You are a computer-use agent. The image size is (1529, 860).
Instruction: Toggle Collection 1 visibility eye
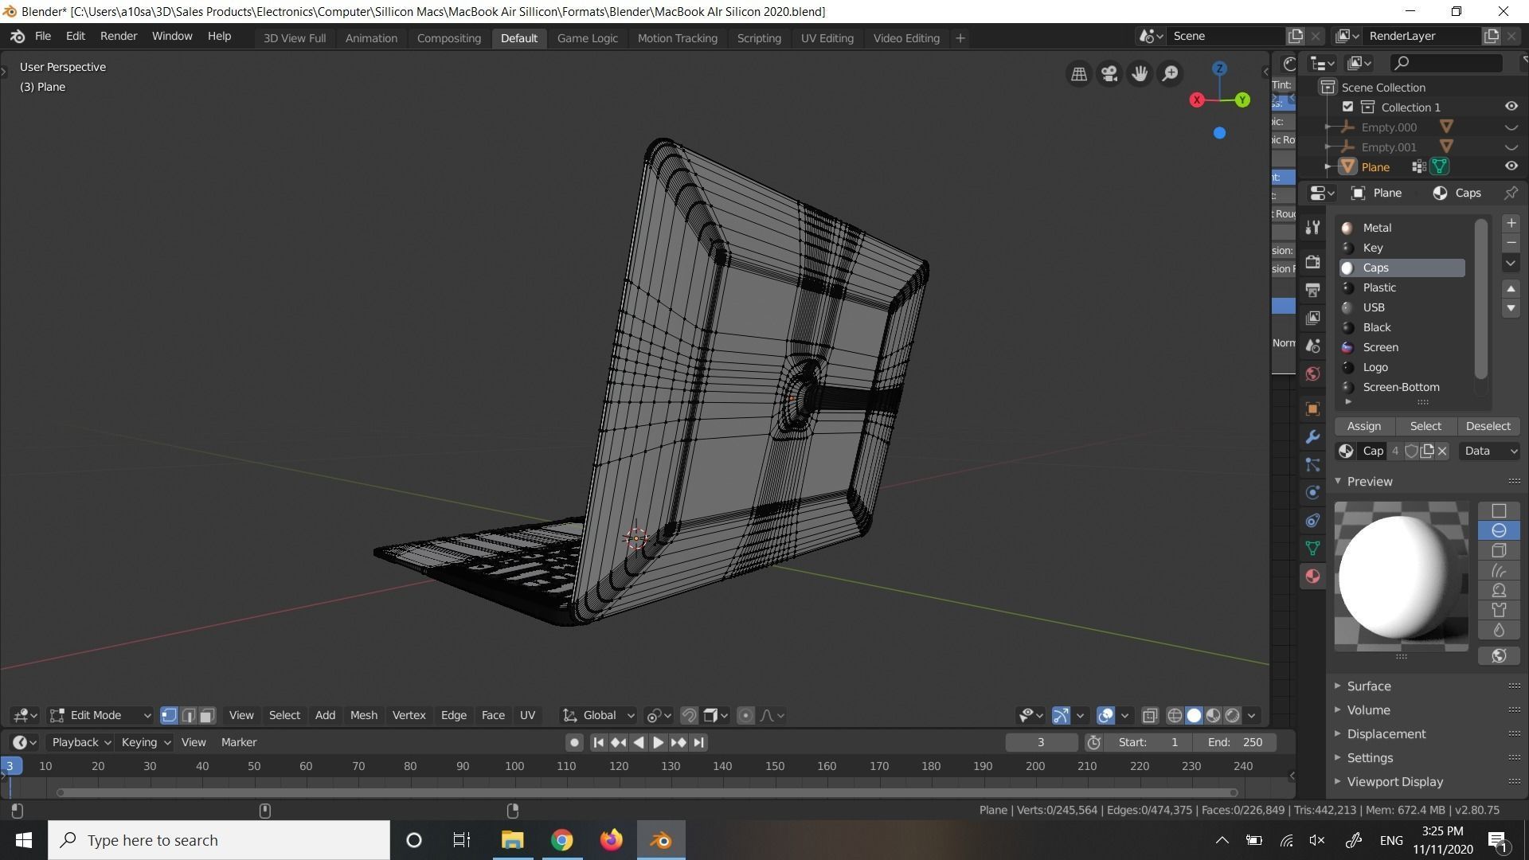[x=1511, y=107]
